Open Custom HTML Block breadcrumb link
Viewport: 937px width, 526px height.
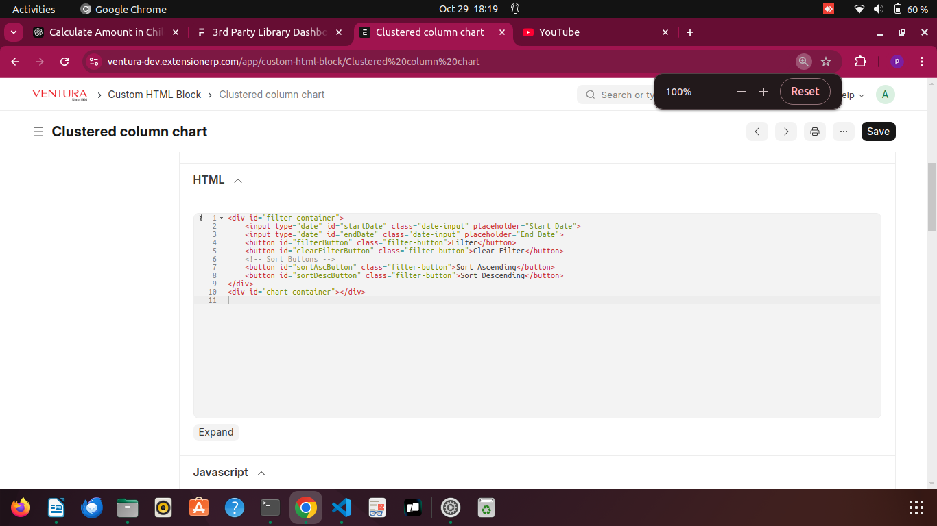tap(154, 95)
